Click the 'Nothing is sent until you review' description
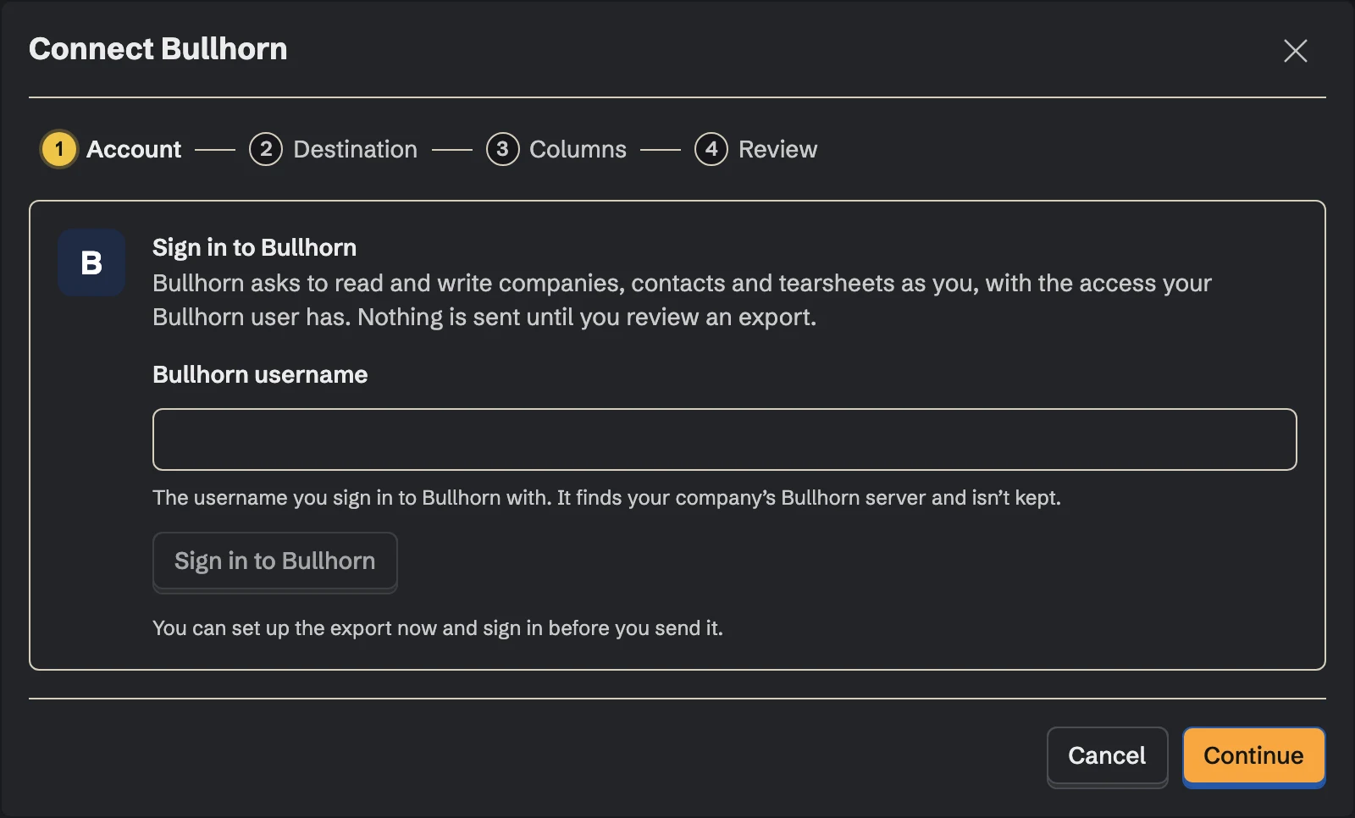This screenshot has width=1355, height=818. click(x=682, y=300)
